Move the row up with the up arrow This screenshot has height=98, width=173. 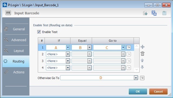142,60
